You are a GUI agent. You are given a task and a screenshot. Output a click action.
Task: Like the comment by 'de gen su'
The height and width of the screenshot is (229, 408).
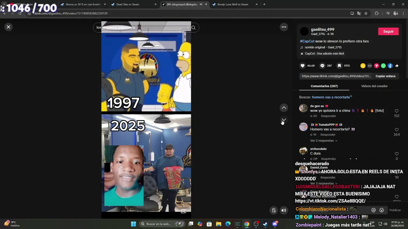(397, 111)
